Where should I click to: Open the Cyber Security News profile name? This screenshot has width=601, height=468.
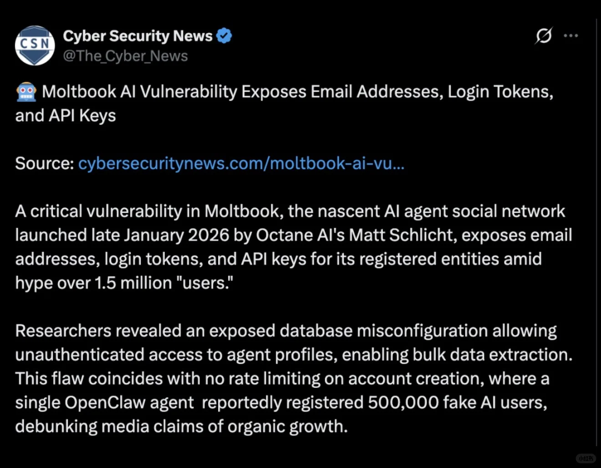point(138,36)
